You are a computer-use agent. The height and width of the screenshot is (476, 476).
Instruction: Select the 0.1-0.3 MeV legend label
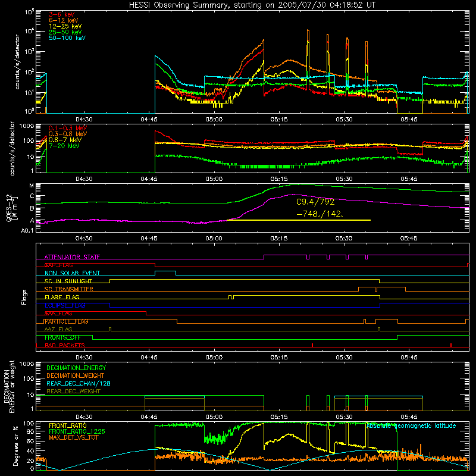[68, 128]
